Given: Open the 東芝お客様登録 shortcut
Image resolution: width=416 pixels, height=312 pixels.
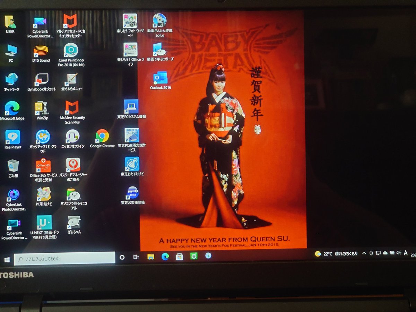Looking at the screenshot, I should click(133, 195).
